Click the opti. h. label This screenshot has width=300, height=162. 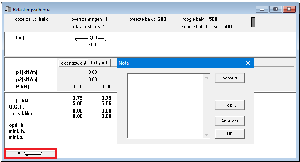coord(17,125)
